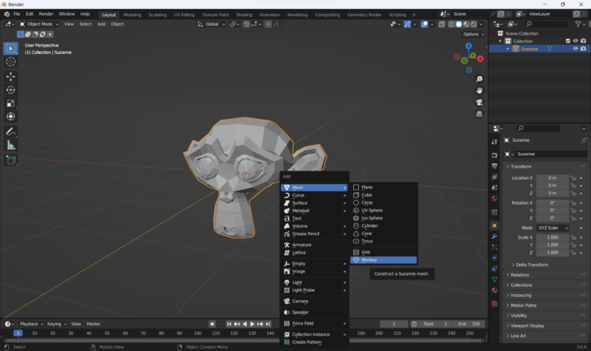Click Marker in the timeline header
The image size is (591, 351).
coord(94,324)
